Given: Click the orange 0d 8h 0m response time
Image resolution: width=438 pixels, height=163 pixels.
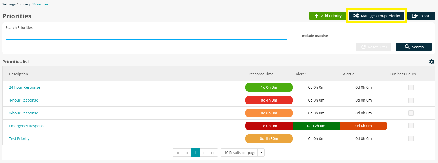Looking at the screenshot, I should pyautogui.click(x=269, y=113).
